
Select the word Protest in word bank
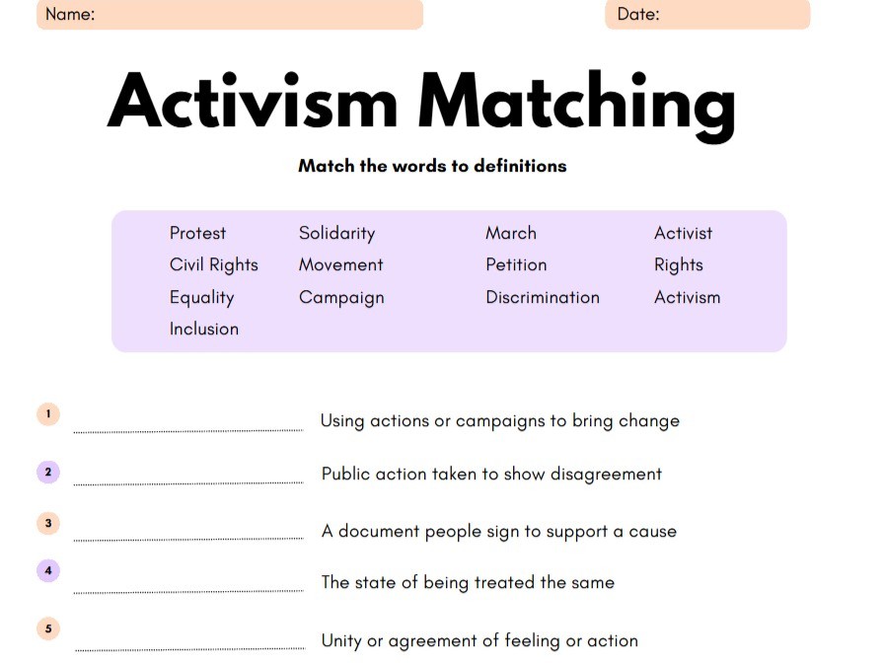(197, 234)
